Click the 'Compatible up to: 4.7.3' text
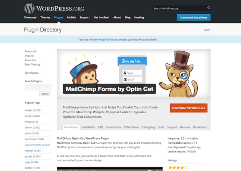The width and height of the screenshot is (241, 171). [x=183, y=143]
